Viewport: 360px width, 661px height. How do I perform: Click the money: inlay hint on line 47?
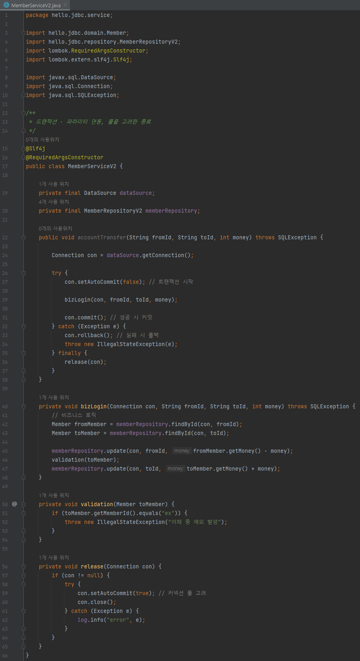pos(175,469)
